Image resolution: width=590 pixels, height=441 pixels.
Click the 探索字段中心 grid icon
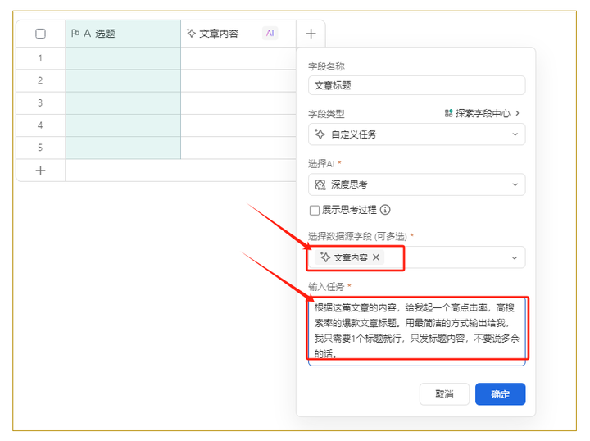click(x=448, y=113)
